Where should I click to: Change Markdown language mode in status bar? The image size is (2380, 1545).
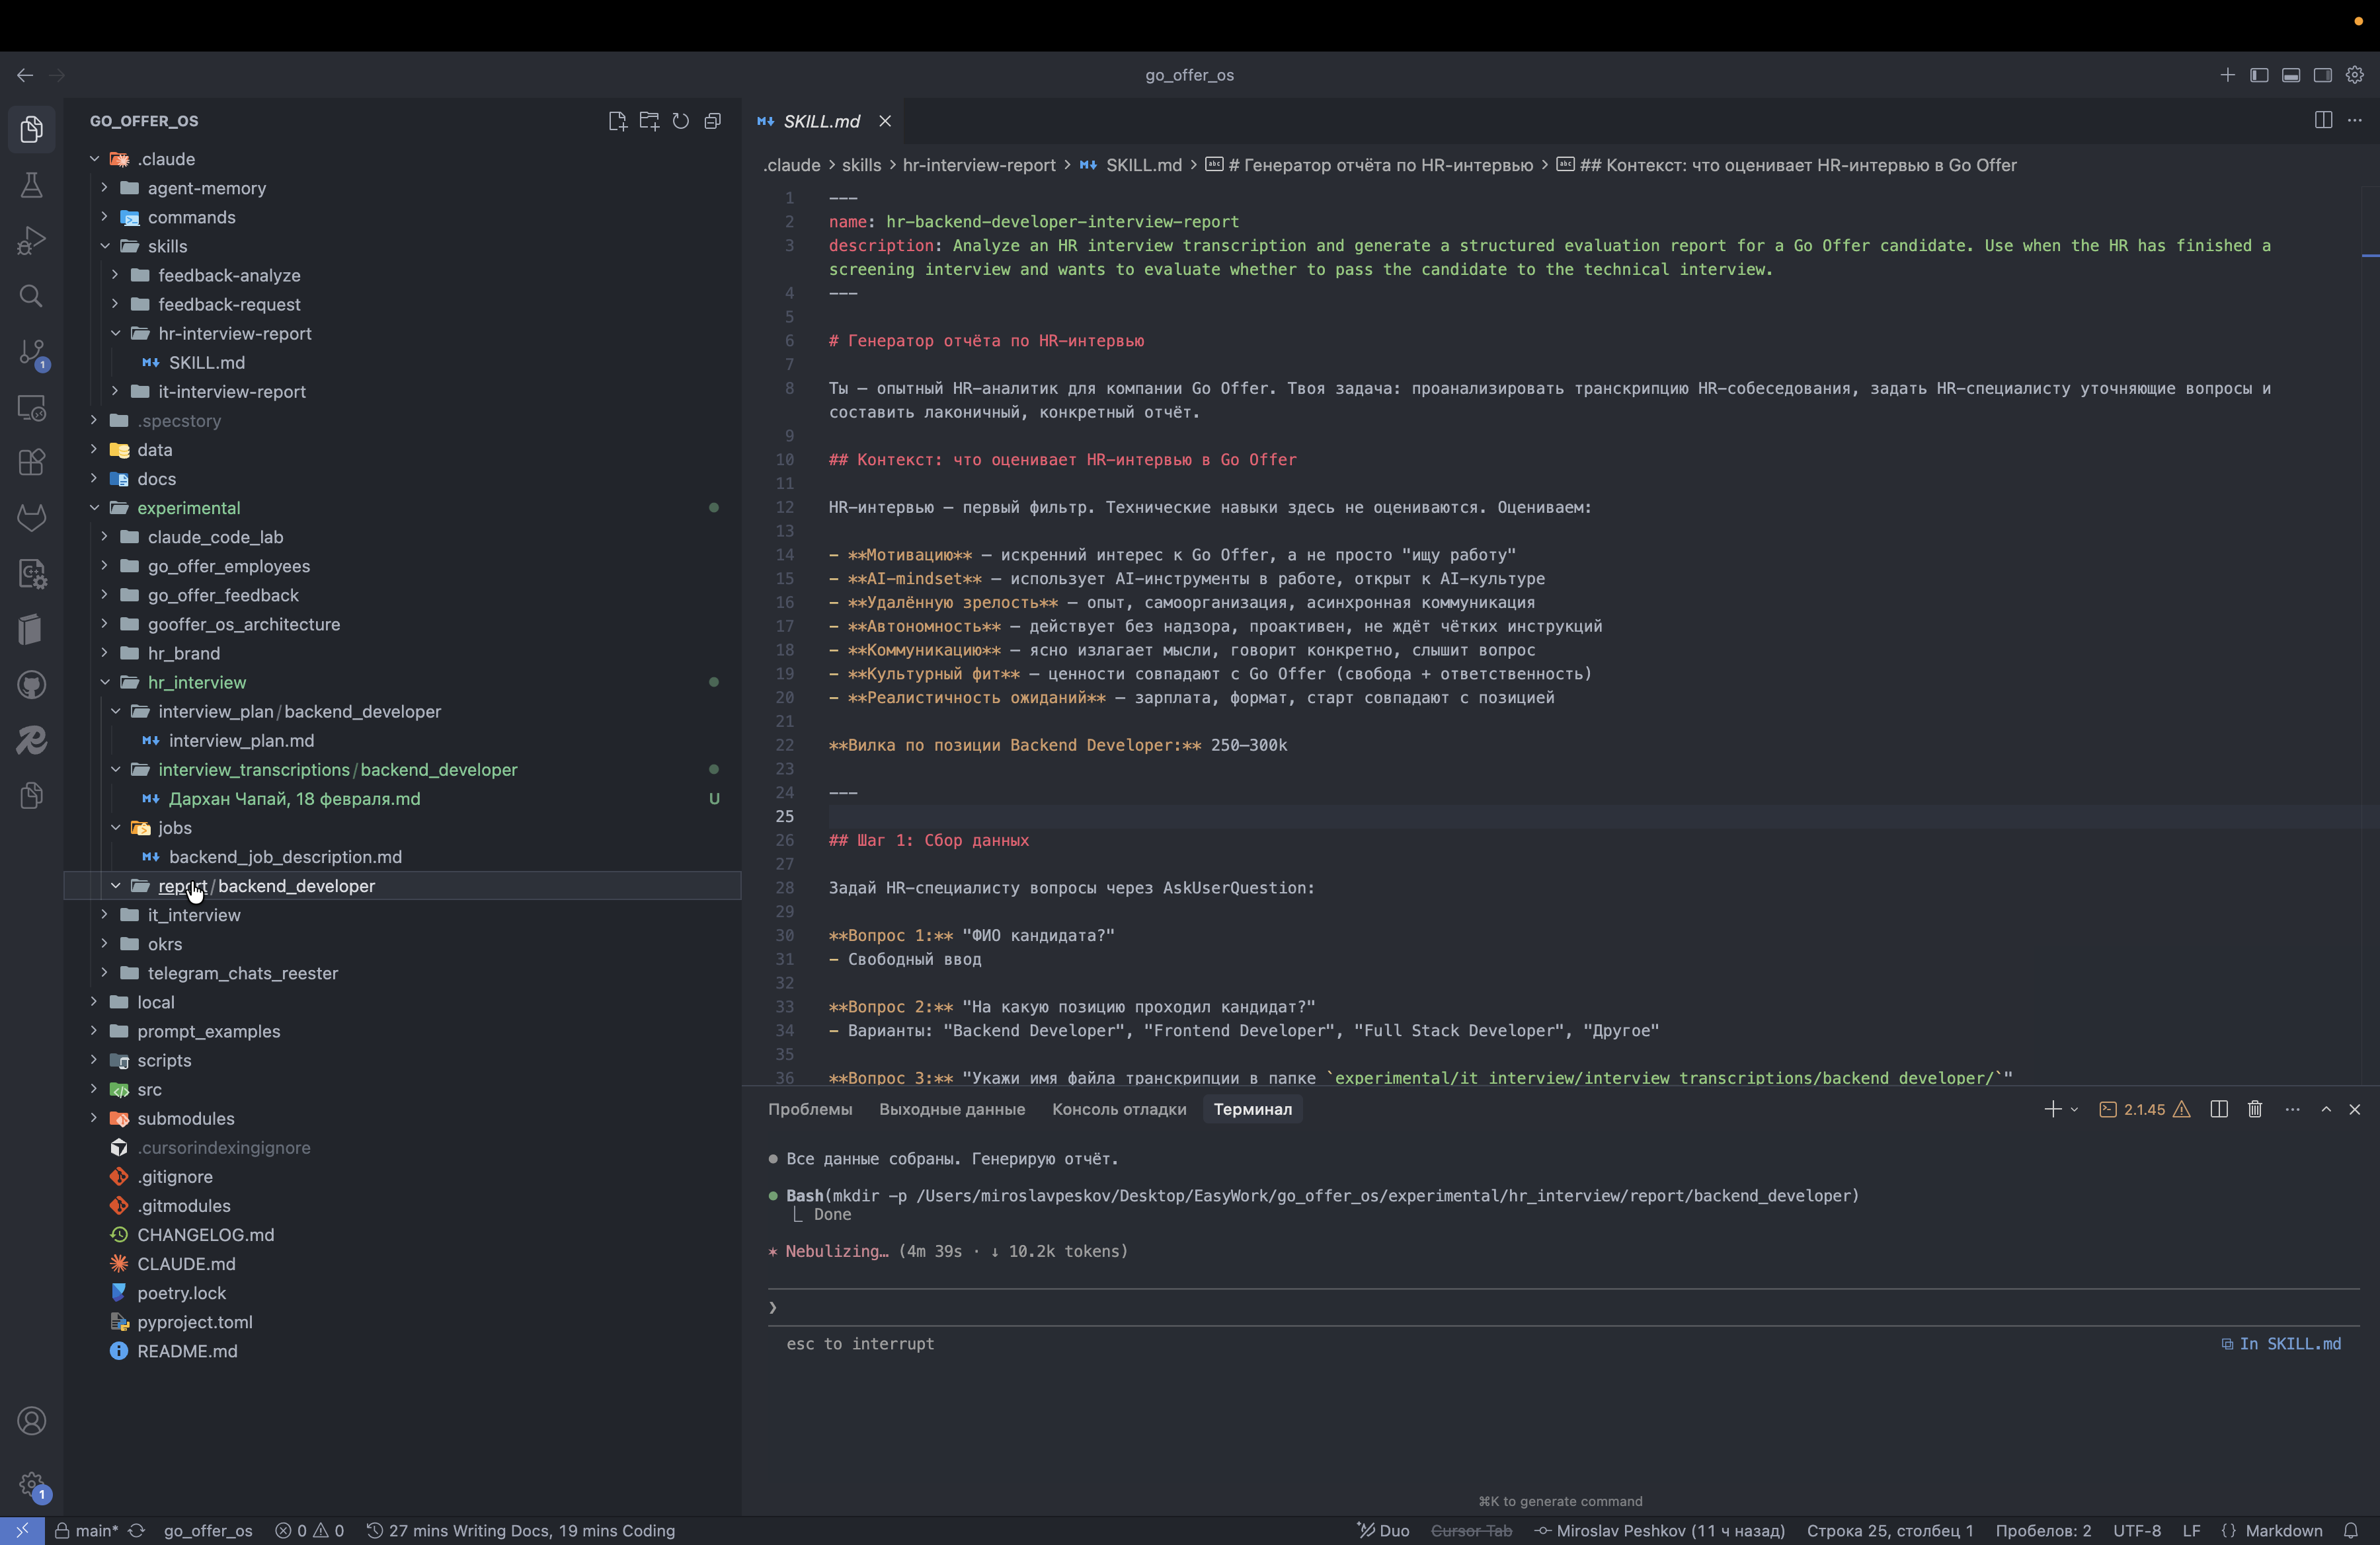point(2283,1530)
